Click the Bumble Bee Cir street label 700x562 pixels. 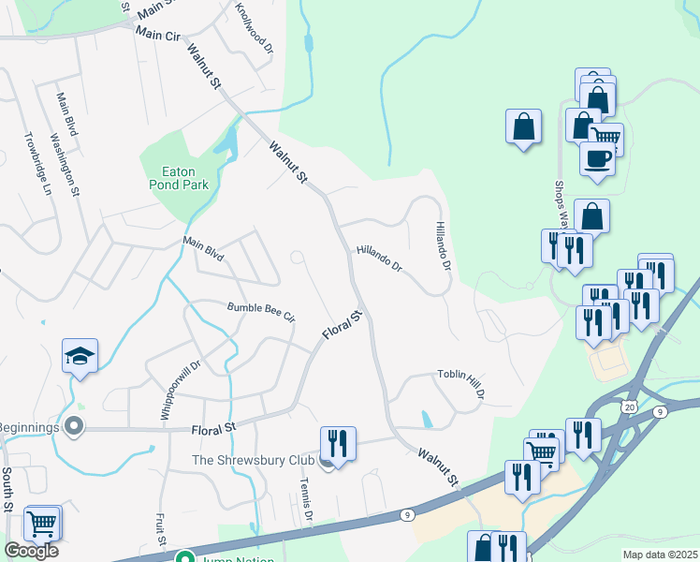click(261, 312)
